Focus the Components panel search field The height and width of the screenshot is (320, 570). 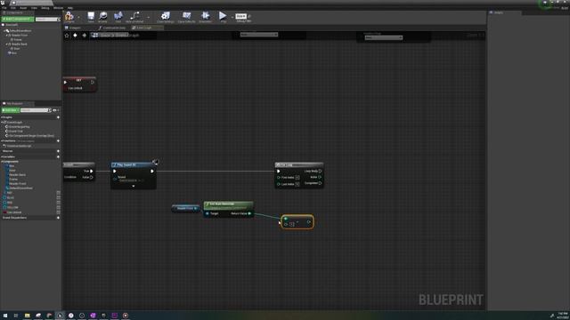click(47, 19)
